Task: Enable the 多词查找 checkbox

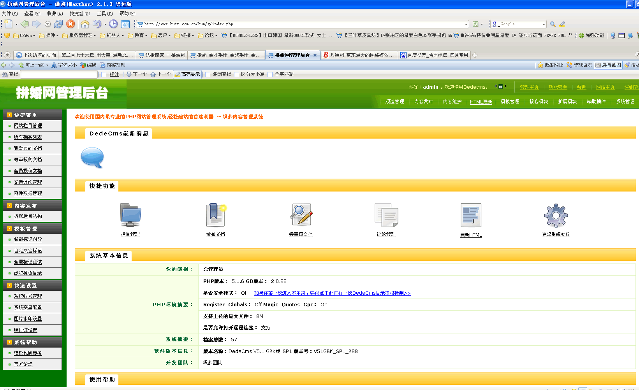Action: 208,74
